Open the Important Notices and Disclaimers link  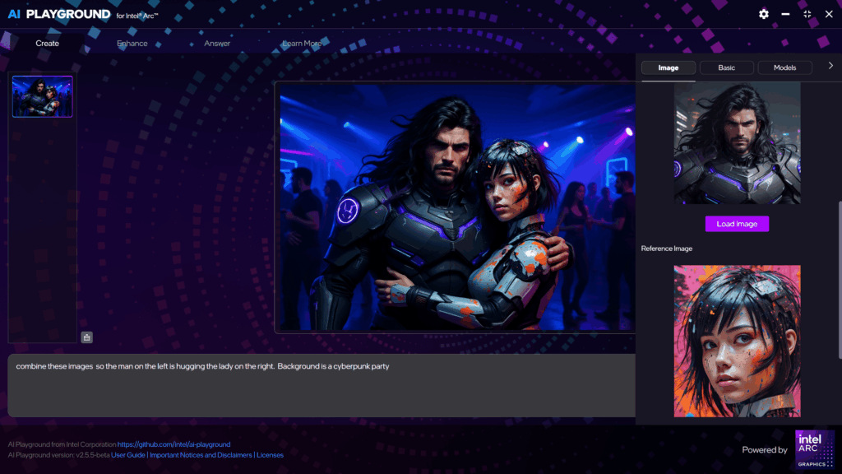click(201, 455)
